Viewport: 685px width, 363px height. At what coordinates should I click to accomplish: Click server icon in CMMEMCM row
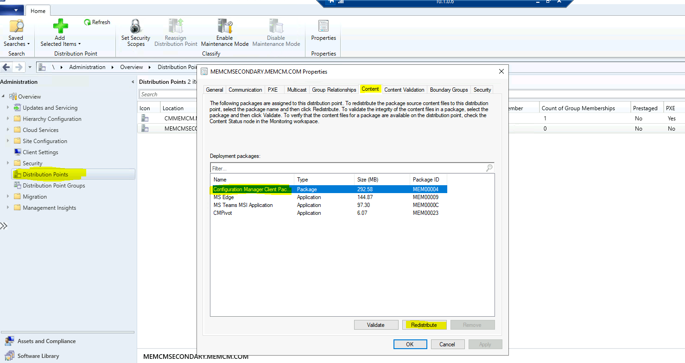[x=145, y=118]
